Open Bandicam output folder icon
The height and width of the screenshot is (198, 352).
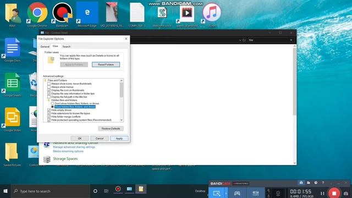coord(309,183)
